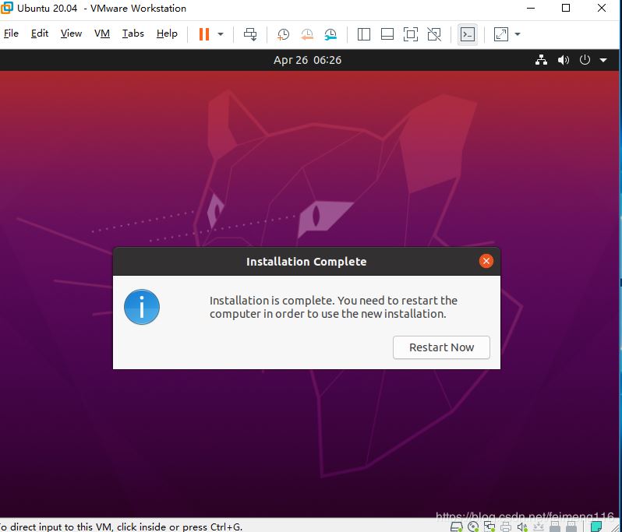Click the Ubuntu power indicator
Viewport: 622px width, 532px height.
585,60
